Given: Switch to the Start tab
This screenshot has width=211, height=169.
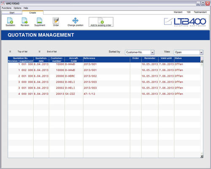Looking at the screenshot, I should [x=12, y=13].
